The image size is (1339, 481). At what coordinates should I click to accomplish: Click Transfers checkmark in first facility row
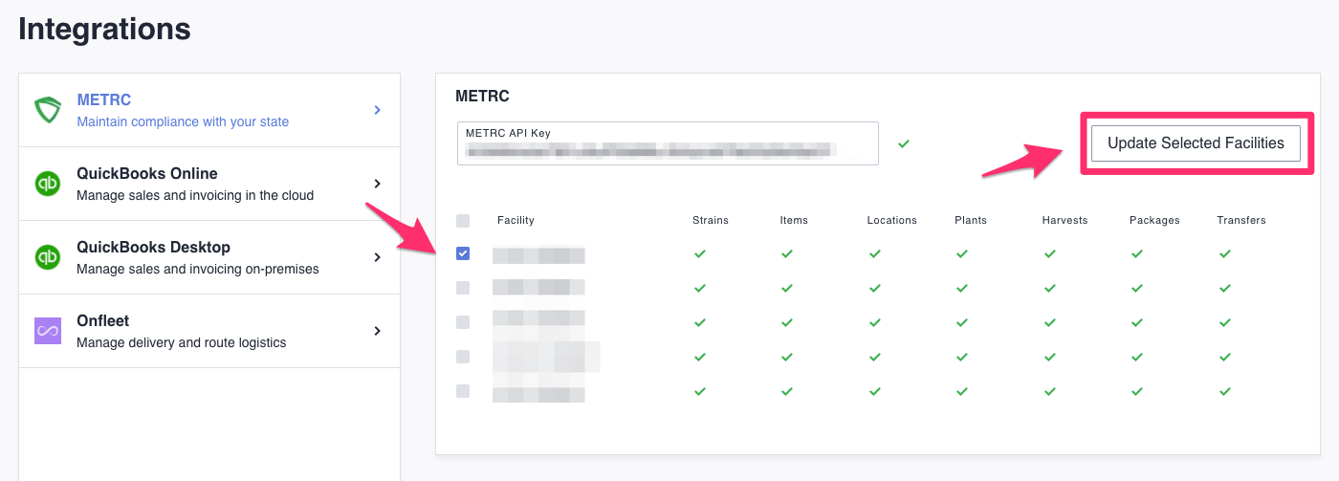tap(1224, 253)
